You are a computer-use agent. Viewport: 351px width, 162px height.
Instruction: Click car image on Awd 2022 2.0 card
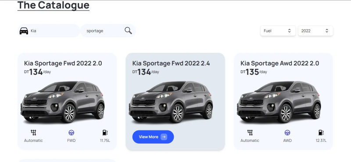tap(279, 102)
